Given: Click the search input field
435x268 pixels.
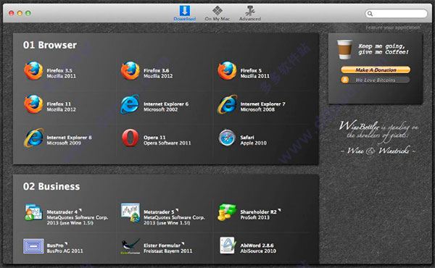Looking at the screenshot, I should point(396,13).
